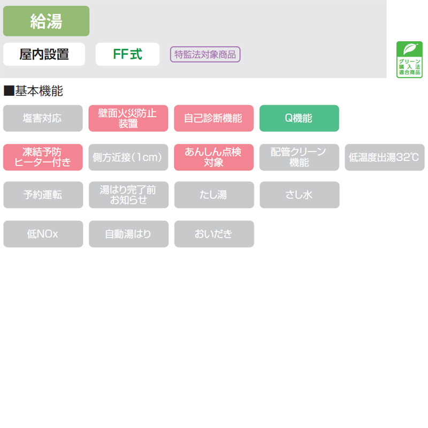
Task: Click the 自動湯はり badge
Action: tap(128, 234)
